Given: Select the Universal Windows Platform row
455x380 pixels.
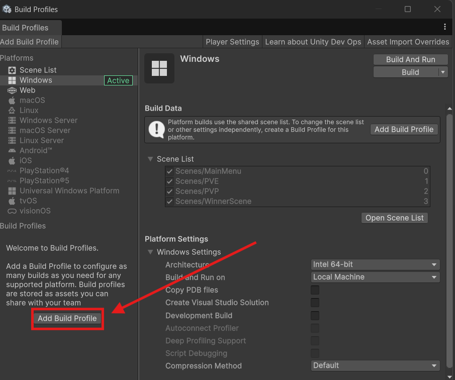Looking at the screenshot, I should (68, 191).
